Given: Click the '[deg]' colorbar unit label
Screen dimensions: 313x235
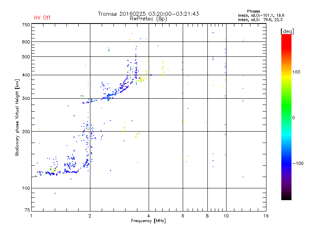Looking at the screenshot, I should pyautogui.click(x=287, y=31).
